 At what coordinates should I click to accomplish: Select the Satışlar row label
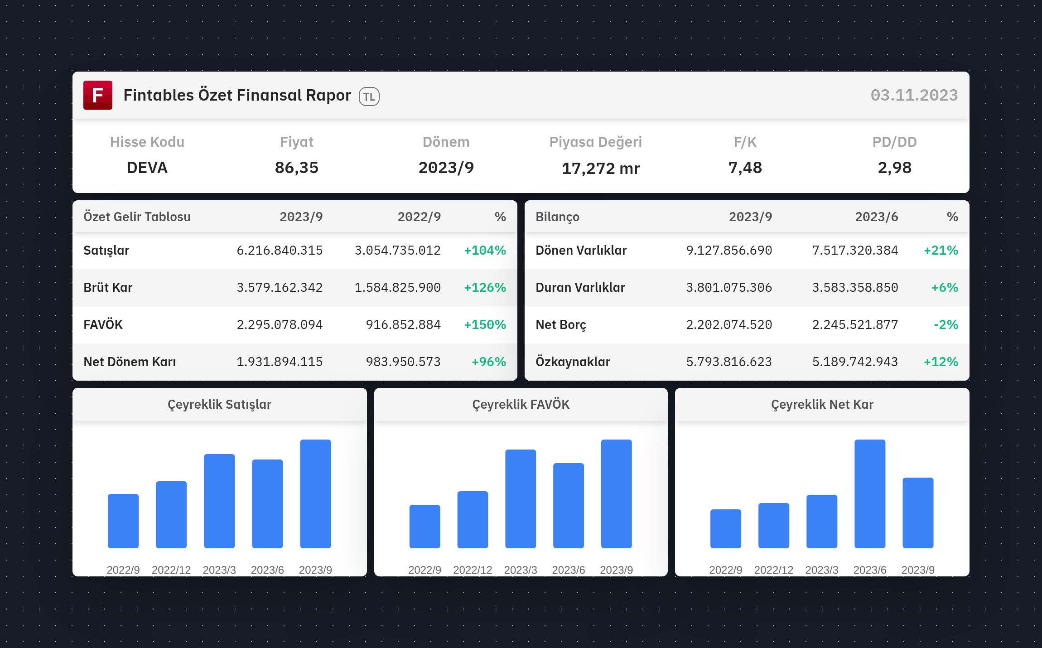point(106,250)
